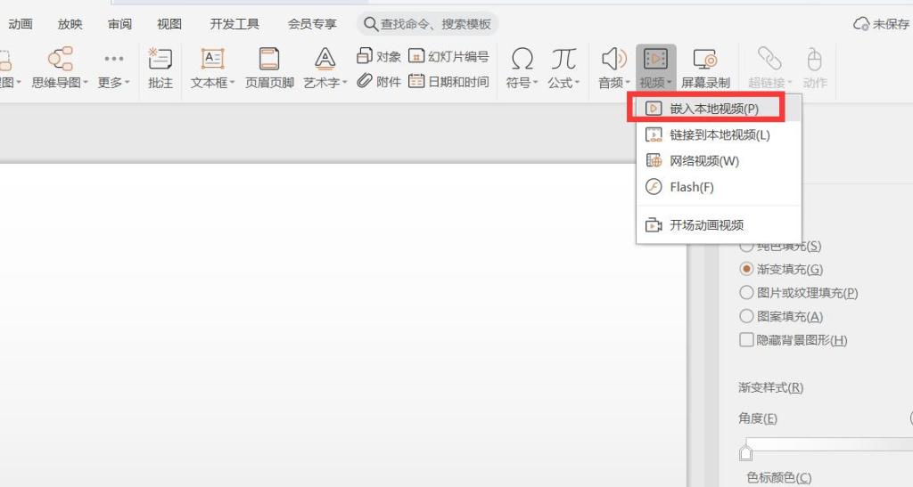Click the gradient stop slider handle
The width and height of the screenshot is (913, 487).
[x=745, y=451]
